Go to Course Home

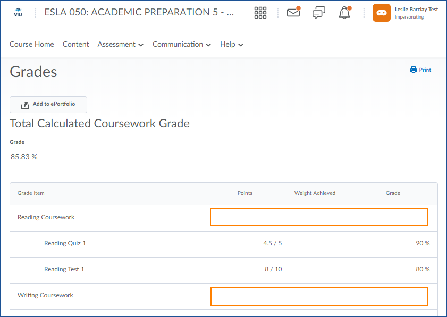point(32,45)
